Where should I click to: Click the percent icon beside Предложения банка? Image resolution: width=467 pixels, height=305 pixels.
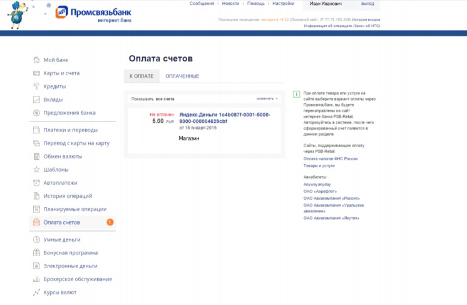coord(36,113)
